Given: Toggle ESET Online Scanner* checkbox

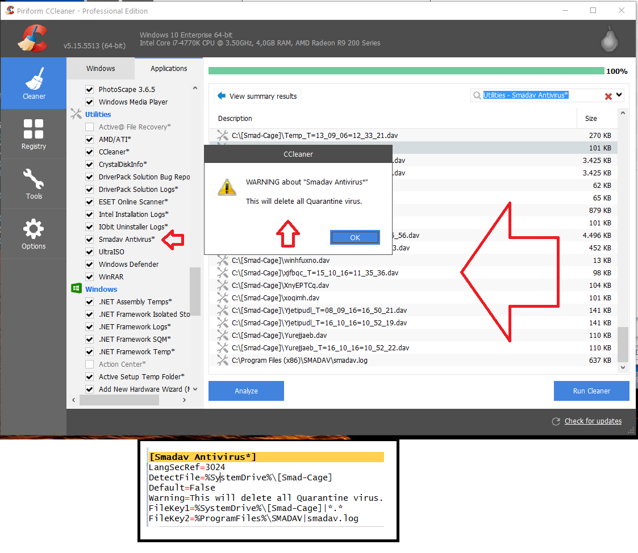Looking at the screenshot, I should pos(90,202).
